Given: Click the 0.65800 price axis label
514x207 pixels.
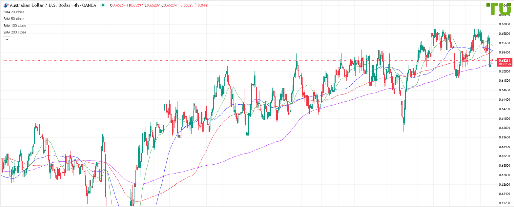Looking at the screenshot, I should pos(504,34).
